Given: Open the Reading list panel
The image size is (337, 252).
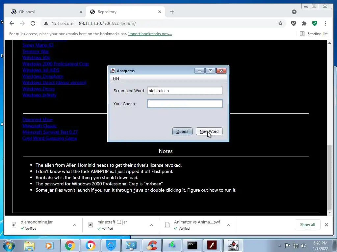Looking at the screenshot, I should (314, 34).
